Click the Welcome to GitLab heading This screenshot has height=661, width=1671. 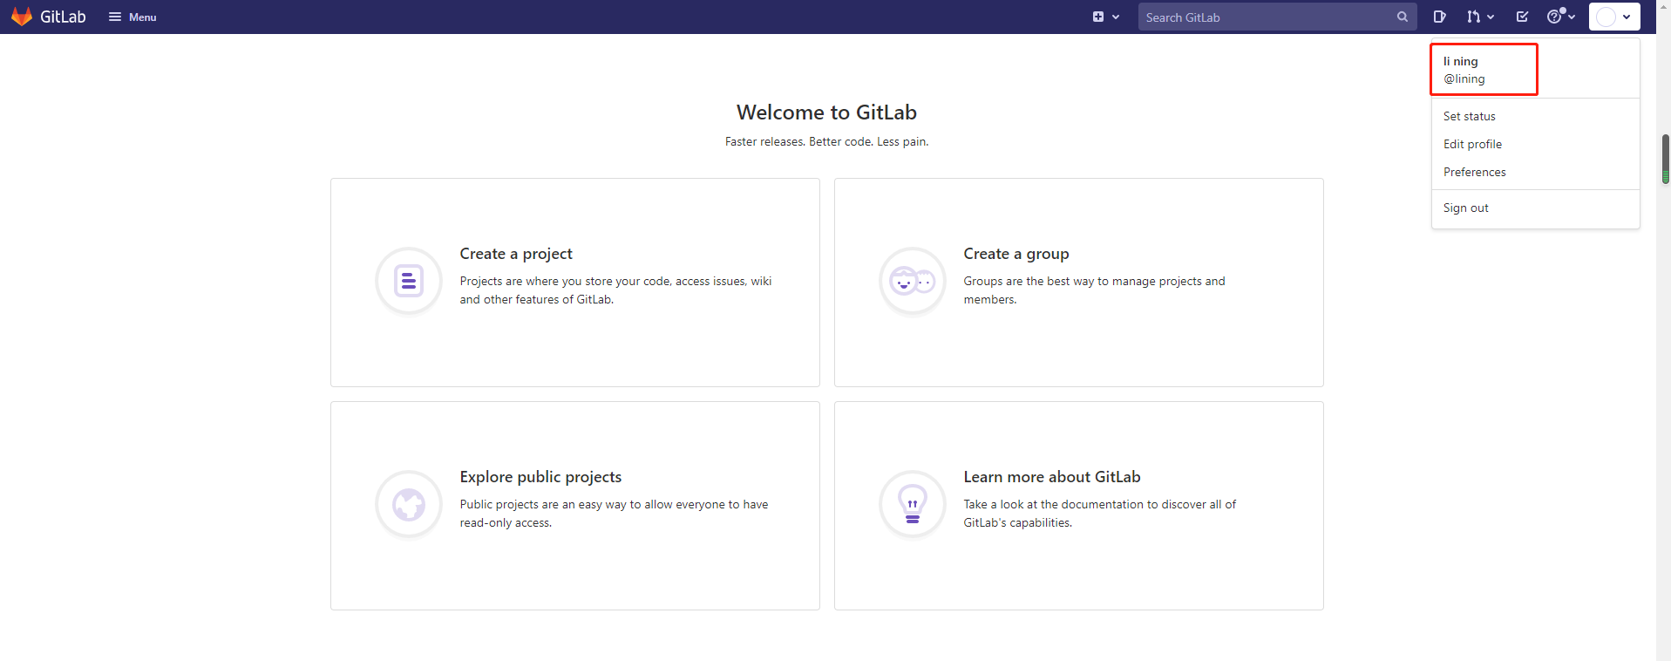pyautogui.click(x=826, y=112)
